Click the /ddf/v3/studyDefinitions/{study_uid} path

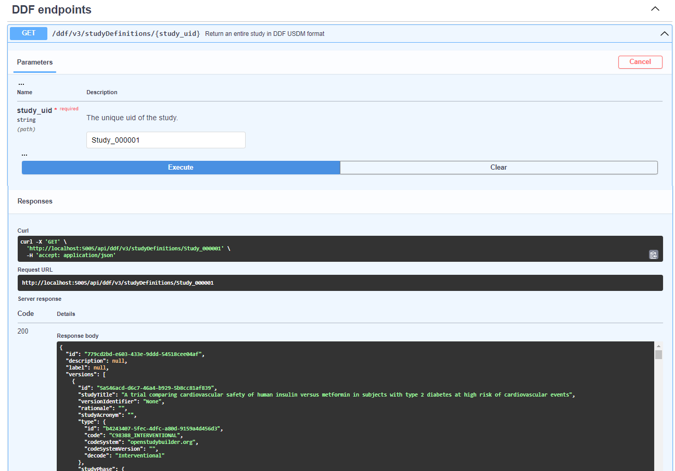tap(126, 33)
